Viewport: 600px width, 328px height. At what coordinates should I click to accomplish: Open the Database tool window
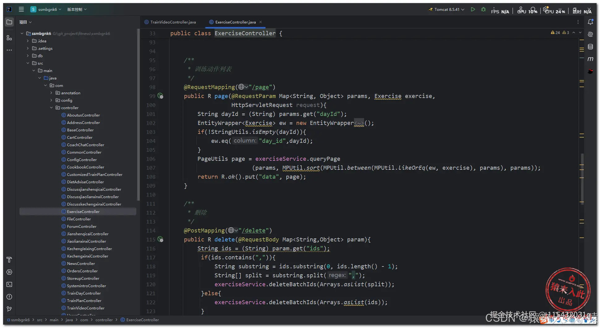click(590, 47)
